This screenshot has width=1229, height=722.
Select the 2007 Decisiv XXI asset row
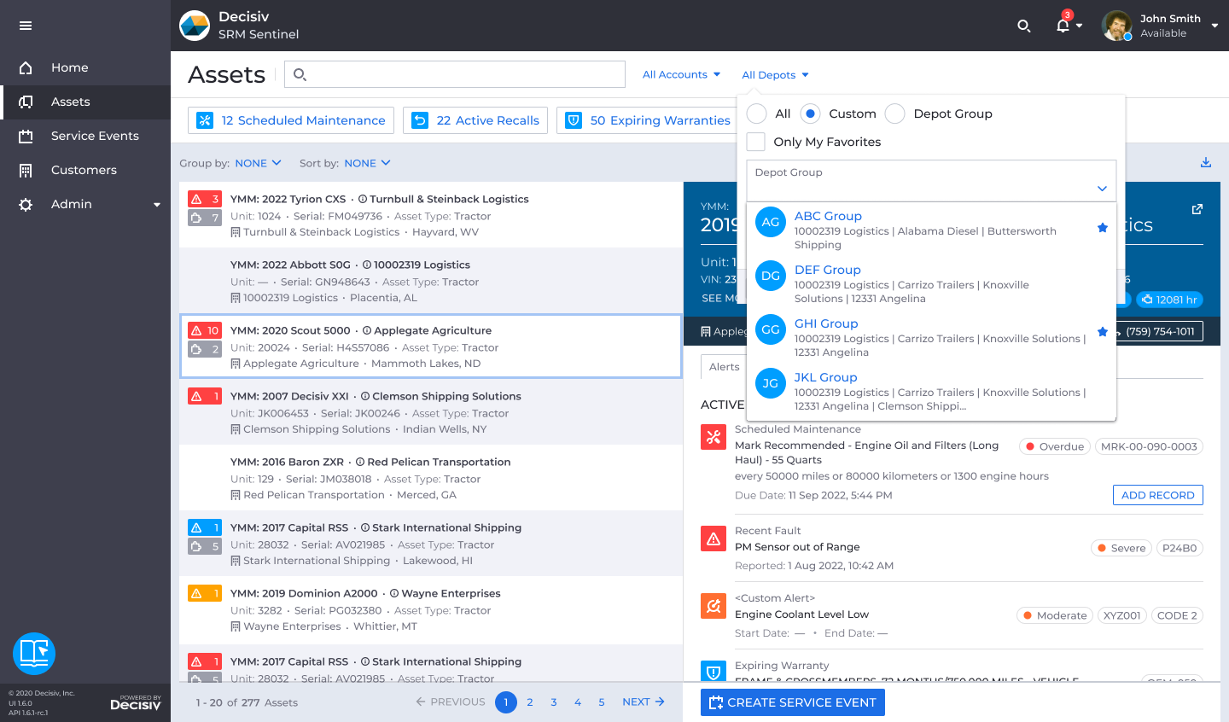431,412
